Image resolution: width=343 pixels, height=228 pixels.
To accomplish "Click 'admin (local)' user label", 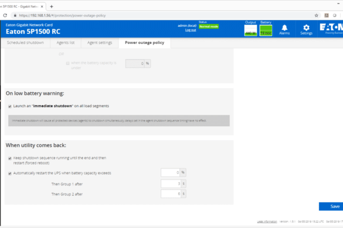I will (x=187, y=26).
